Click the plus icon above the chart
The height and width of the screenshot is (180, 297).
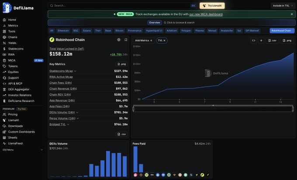(x=261, y=40)
